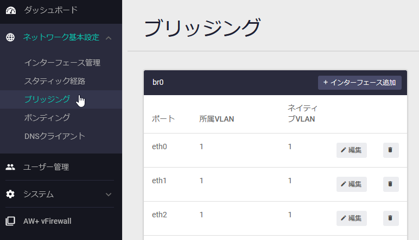The image size is (419, 240).
Task: Edit the eth0 port entry
Action: coord(351,150)
